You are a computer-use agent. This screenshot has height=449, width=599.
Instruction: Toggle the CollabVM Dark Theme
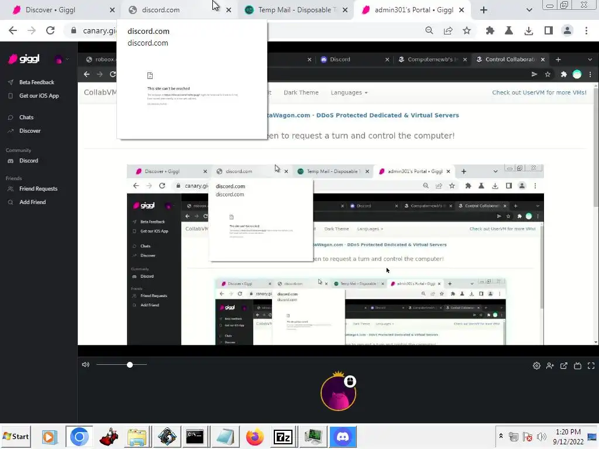click(301, 93)
